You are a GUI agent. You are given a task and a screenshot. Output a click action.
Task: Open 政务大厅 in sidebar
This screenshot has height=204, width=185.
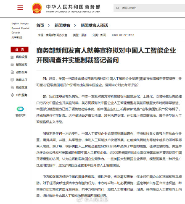tap(21, 80)
